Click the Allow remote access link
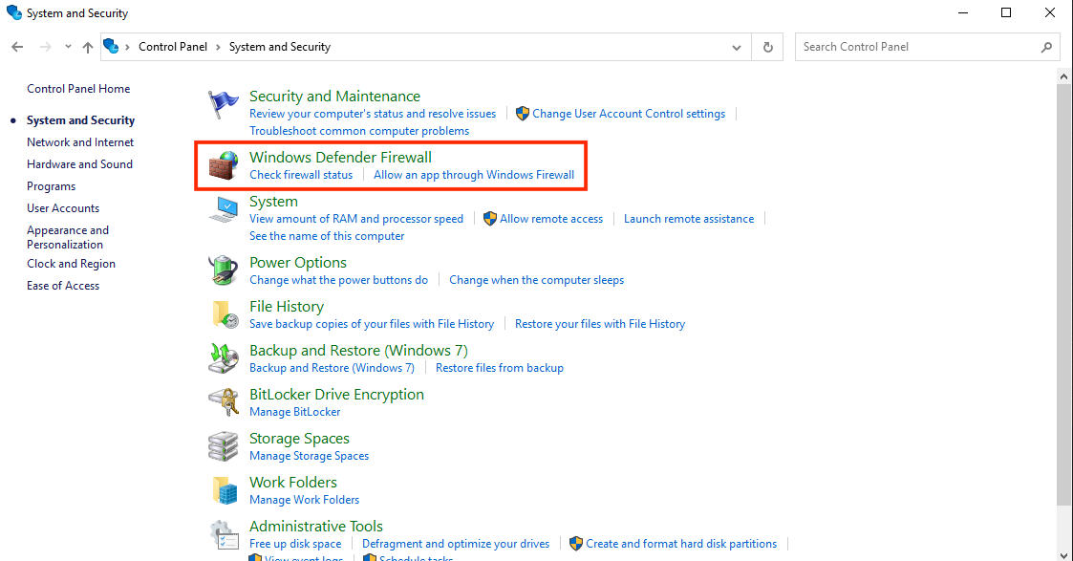This screenshot has width=1073, height=561. [551, 219]
